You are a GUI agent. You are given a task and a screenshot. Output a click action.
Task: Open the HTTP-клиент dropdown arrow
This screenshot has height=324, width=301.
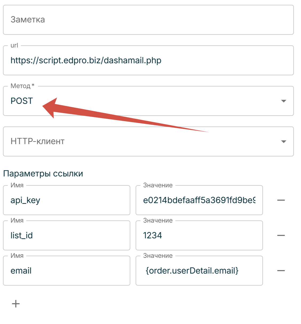(284, 141)
